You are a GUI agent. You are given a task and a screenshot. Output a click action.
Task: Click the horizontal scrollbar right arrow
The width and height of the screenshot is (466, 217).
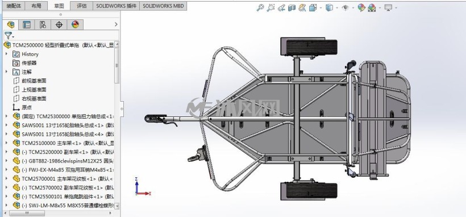tap(110, 213)
